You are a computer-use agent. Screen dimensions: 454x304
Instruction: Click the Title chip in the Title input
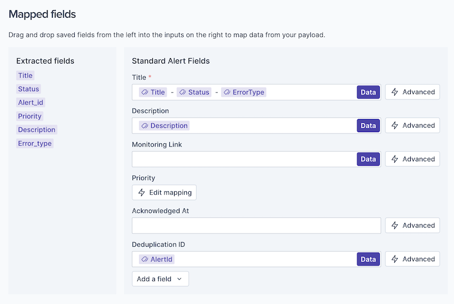(x=153, y=92)
